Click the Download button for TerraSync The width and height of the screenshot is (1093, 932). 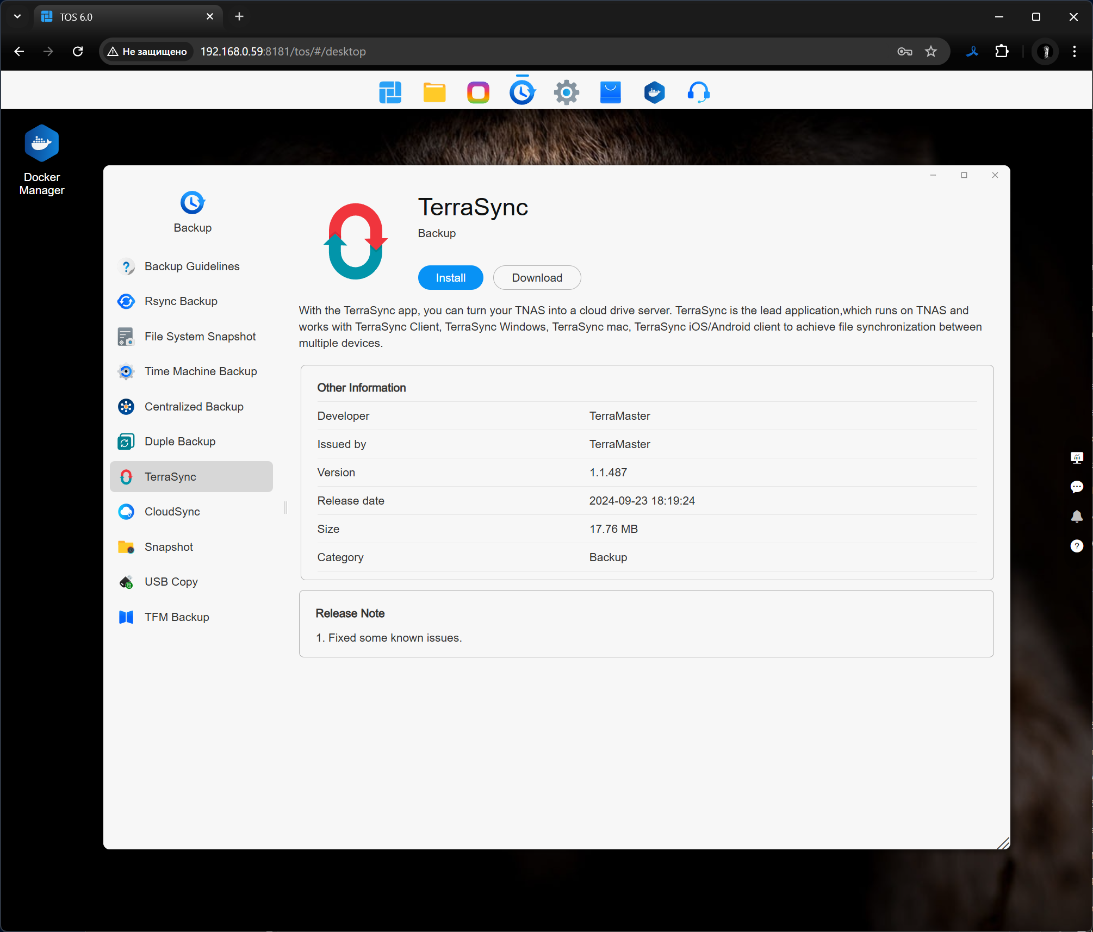[537, 278]
